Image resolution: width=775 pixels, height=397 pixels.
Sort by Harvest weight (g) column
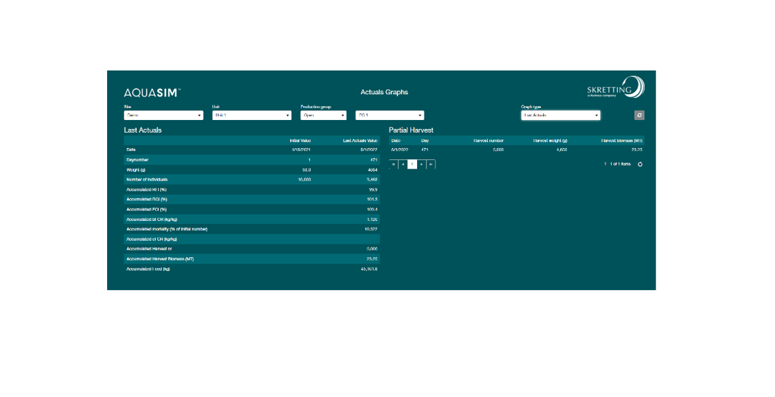550,140
